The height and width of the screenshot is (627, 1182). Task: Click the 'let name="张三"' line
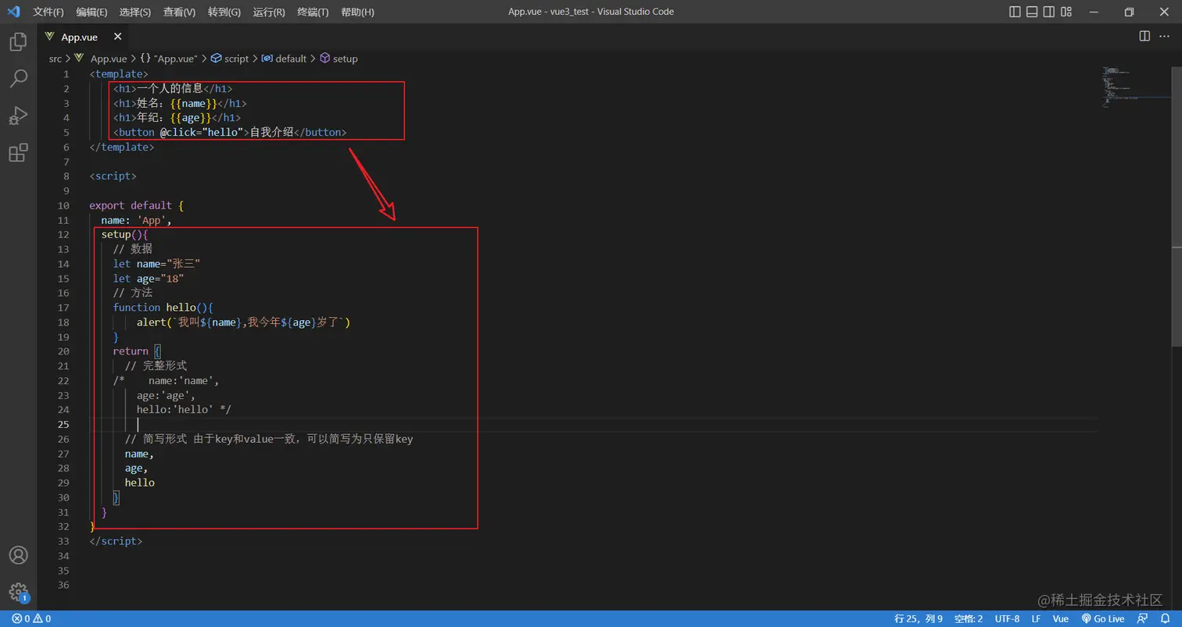click(156, 264)
